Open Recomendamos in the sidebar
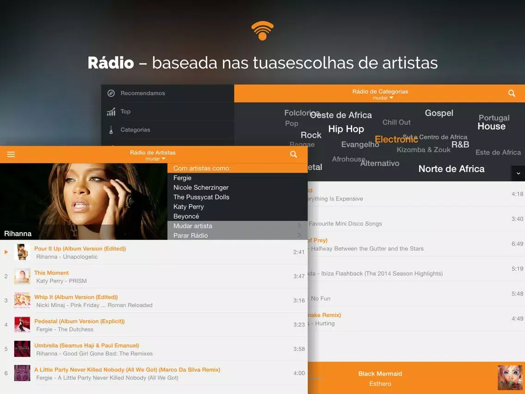This screenshot has width=525, height=394. [x=167, y=93]
